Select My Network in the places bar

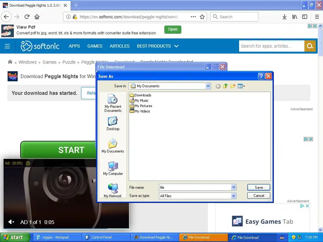(x=113, y=191)
